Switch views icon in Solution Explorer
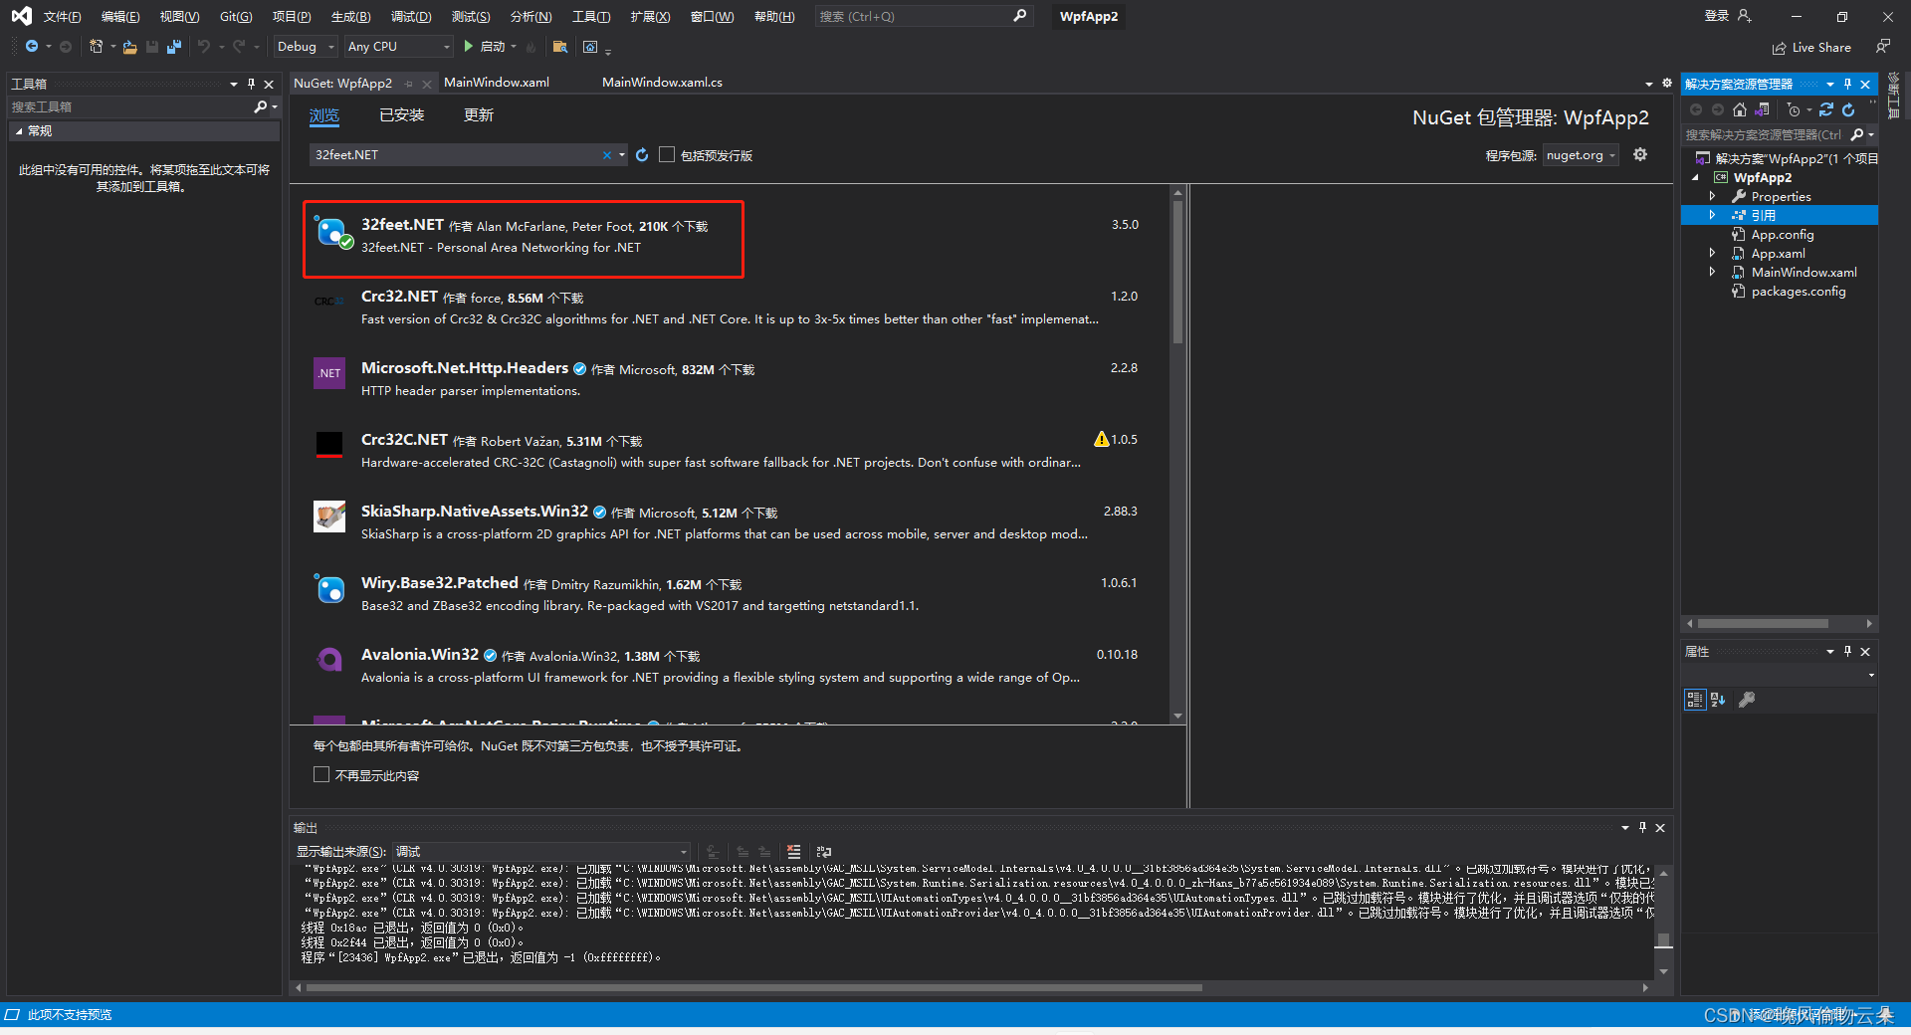1911x1035 pixels. [x=1762, y=110]
